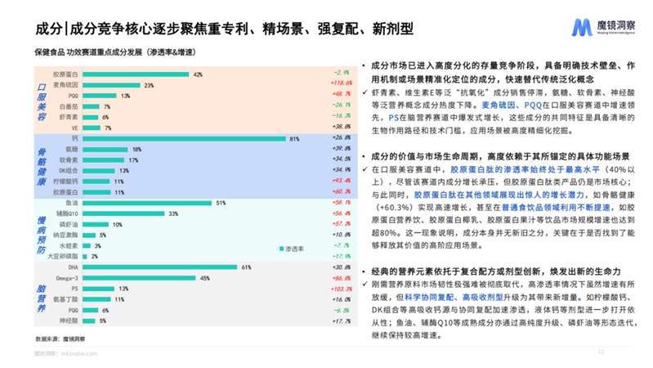Click the +118.6% growth value

click(x=341, y=83)
